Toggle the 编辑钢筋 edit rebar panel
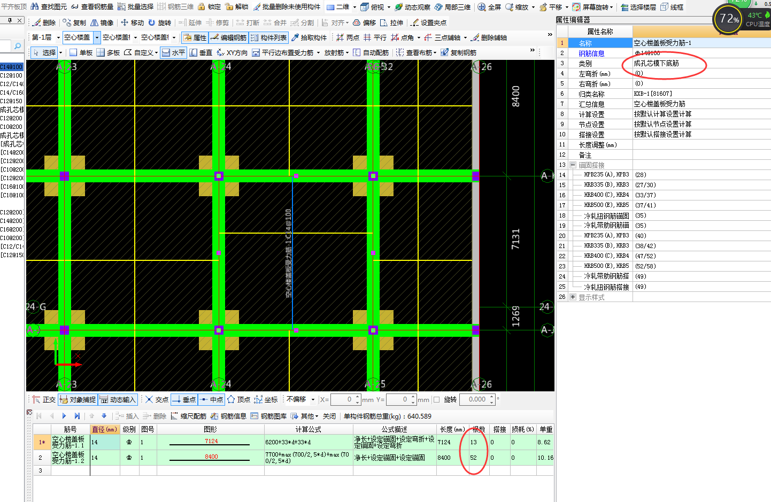771x502 pixels. [228, 37]
